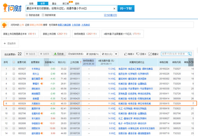Click the speaker icon beside 赛福天

click(42, 84)
